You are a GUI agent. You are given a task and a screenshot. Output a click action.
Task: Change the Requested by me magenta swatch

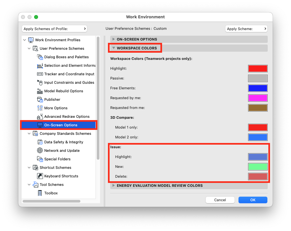click(258, 98)
